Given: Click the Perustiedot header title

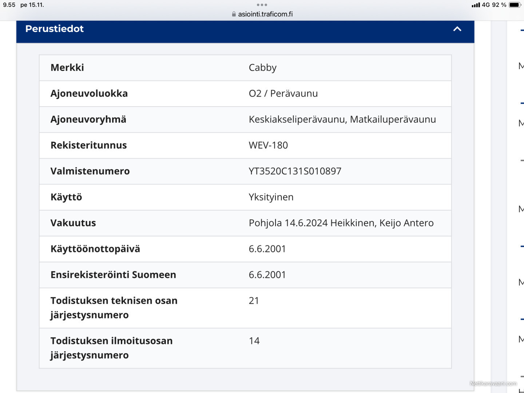Looking at the screenshot, I should click(55, 29).
